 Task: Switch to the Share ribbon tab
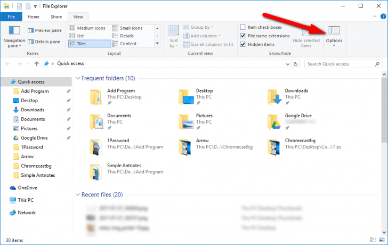(56, 17)
